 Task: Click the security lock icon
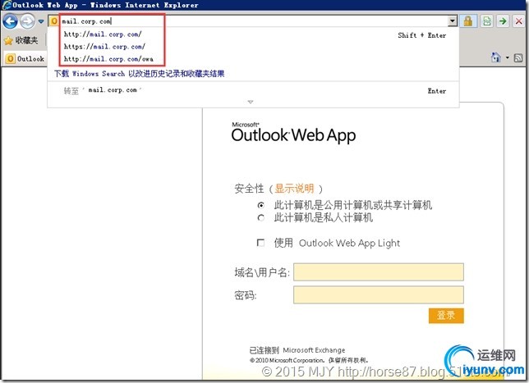point(468,21)
